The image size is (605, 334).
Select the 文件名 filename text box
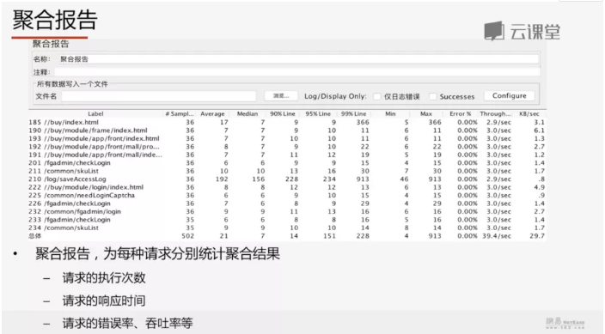(x=159, y=96)
